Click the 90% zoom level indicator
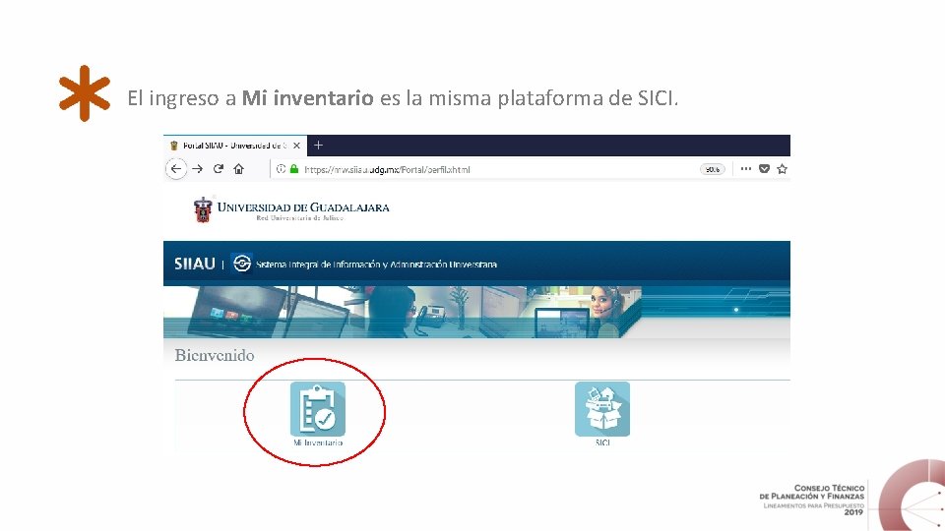The width and height of the screenshot is (945, 531). pyautogui.click(x=713, y=170)
